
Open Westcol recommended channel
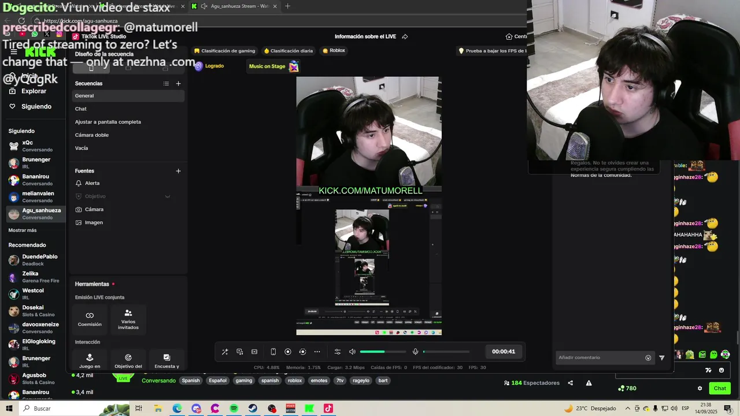pos(36,294)
